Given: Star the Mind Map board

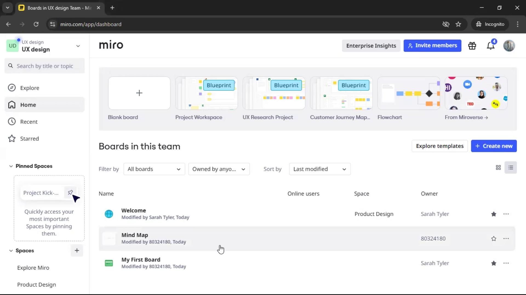Looking at the screenshot, I should [x=494, y=239].
